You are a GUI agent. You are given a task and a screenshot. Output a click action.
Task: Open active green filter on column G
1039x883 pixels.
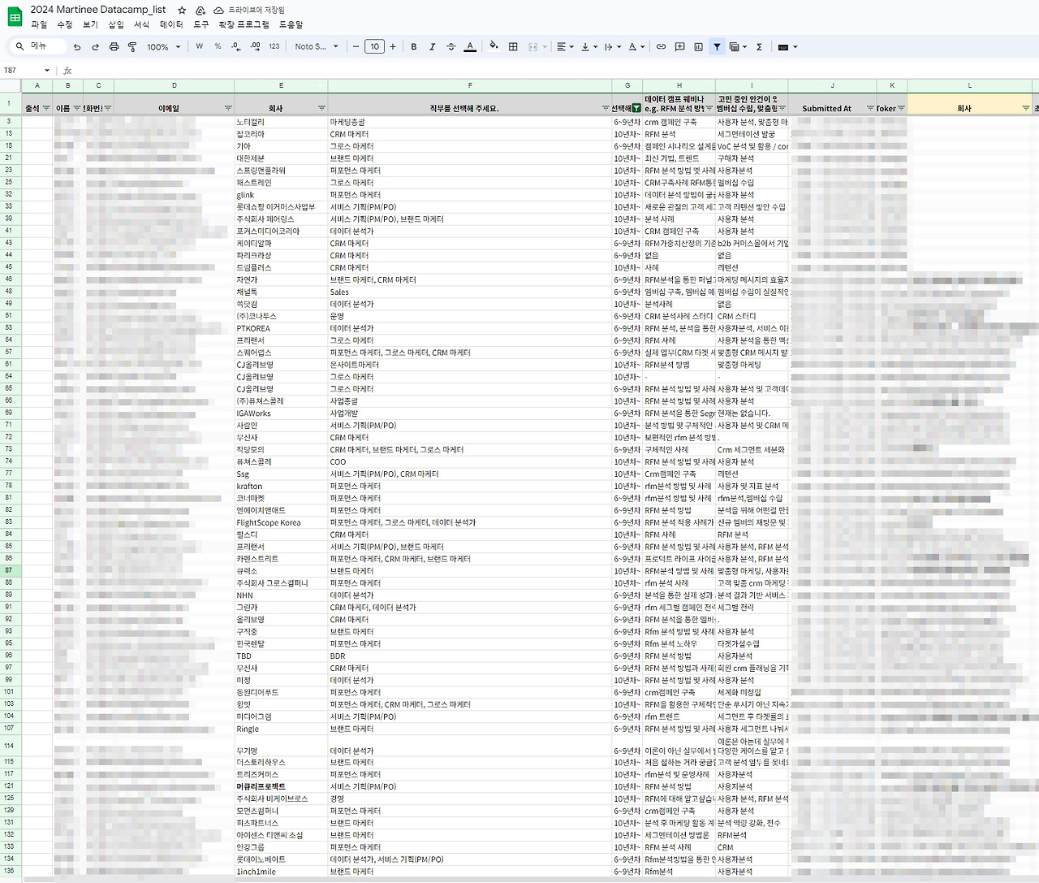click(x=637, y=108)
